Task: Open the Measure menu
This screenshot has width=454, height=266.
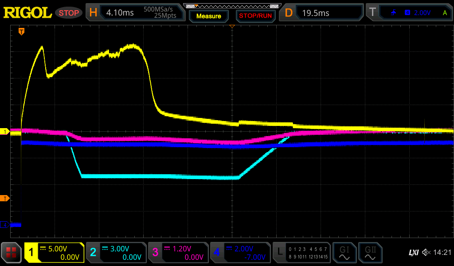Action: point(208,16)
